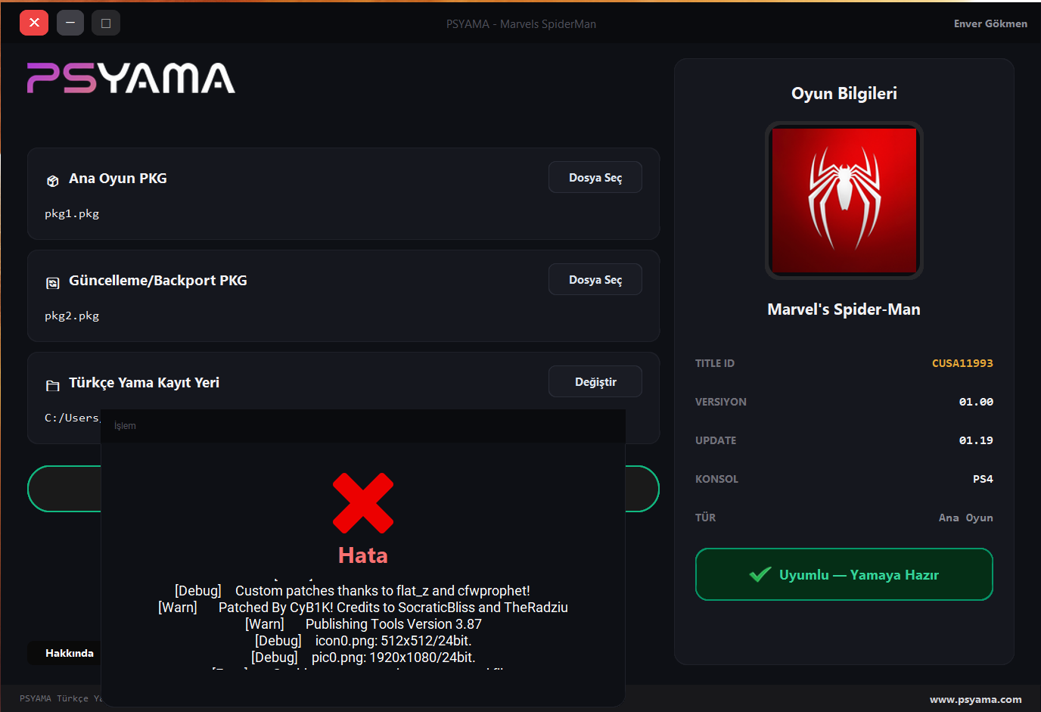Click the PS4 console value
This screenshot has height=712, width=1041.
[983, 479]
